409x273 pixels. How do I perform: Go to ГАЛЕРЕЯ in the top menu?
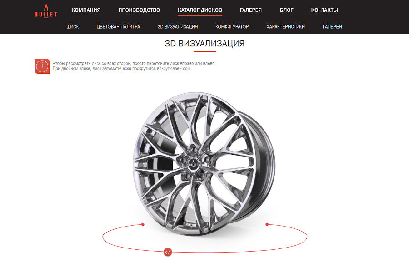point(251,10)
